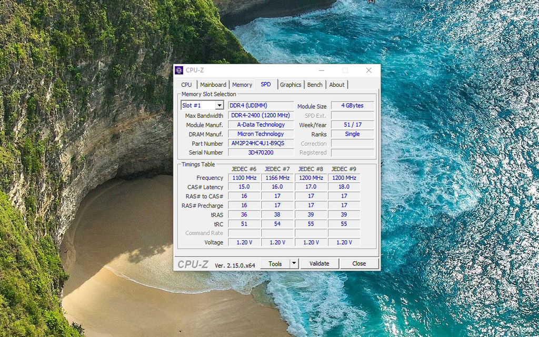Click the JEDEC #8 1200 MHz frequency cell

click(x=311, y=178)
